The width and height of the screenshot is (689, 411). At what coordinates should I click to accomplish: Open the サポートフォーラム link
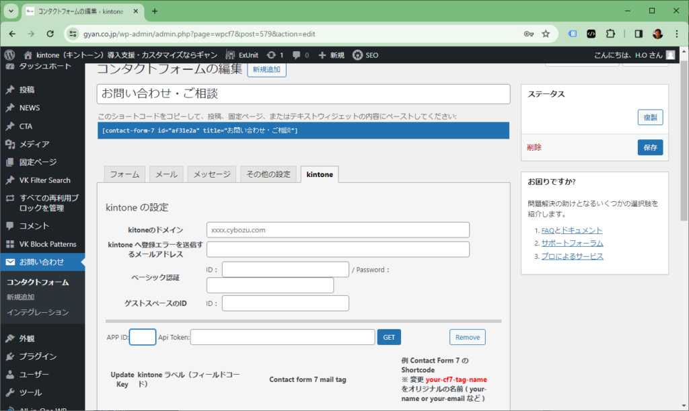(x=572, y=244)
